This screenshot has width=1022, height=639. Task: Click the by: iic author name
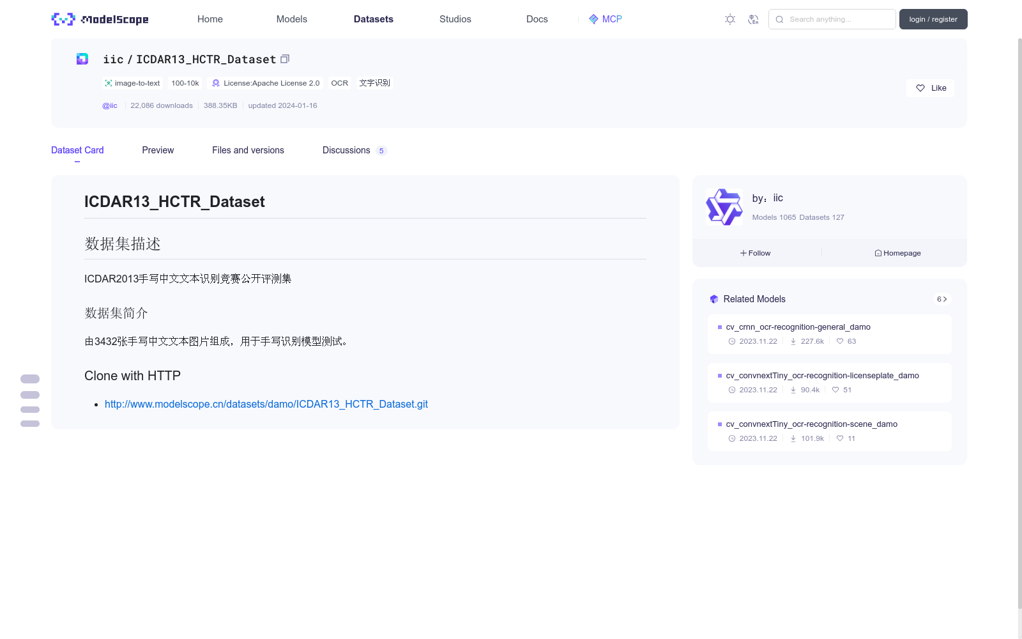tap(768, 198)
